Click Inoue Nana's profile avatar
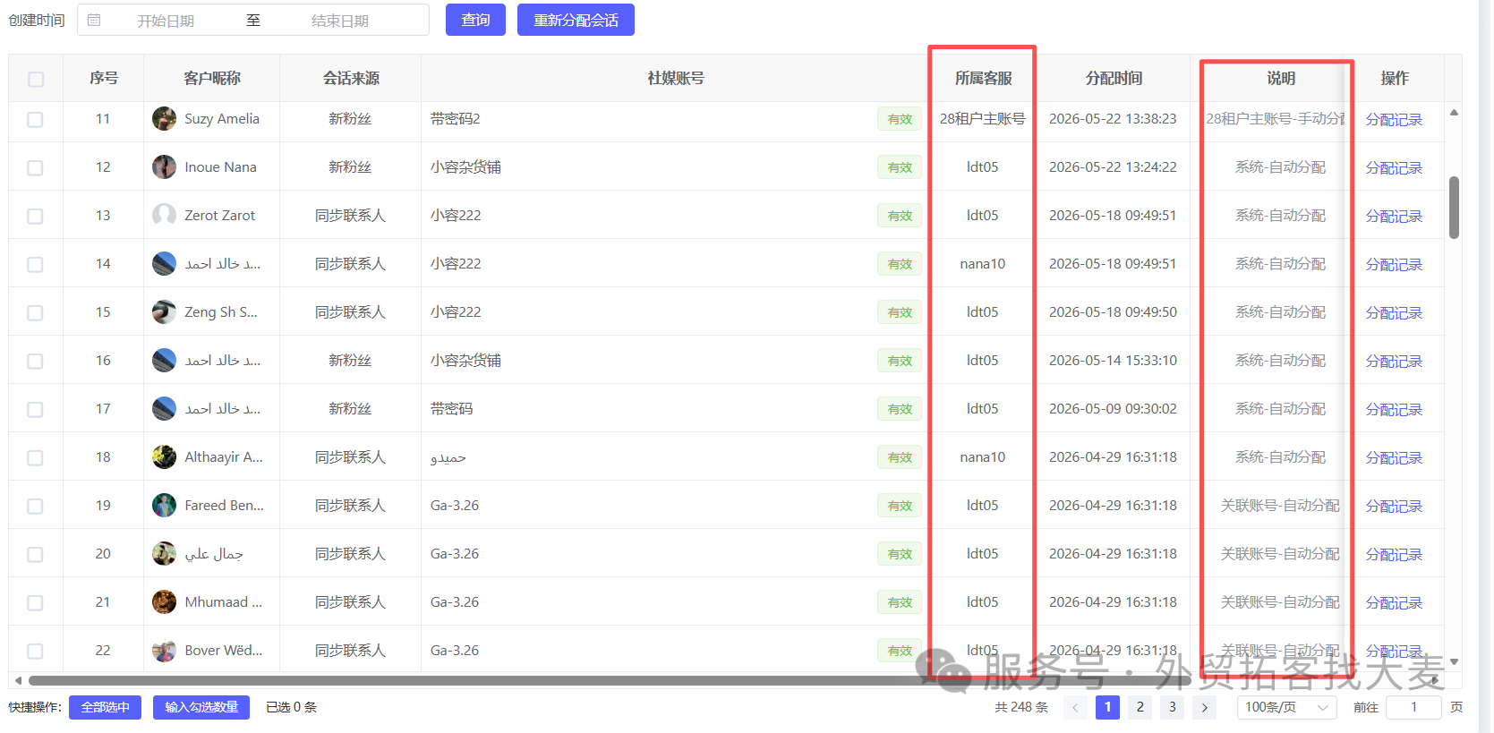The image size is (1494, 733). pos(164,166)
